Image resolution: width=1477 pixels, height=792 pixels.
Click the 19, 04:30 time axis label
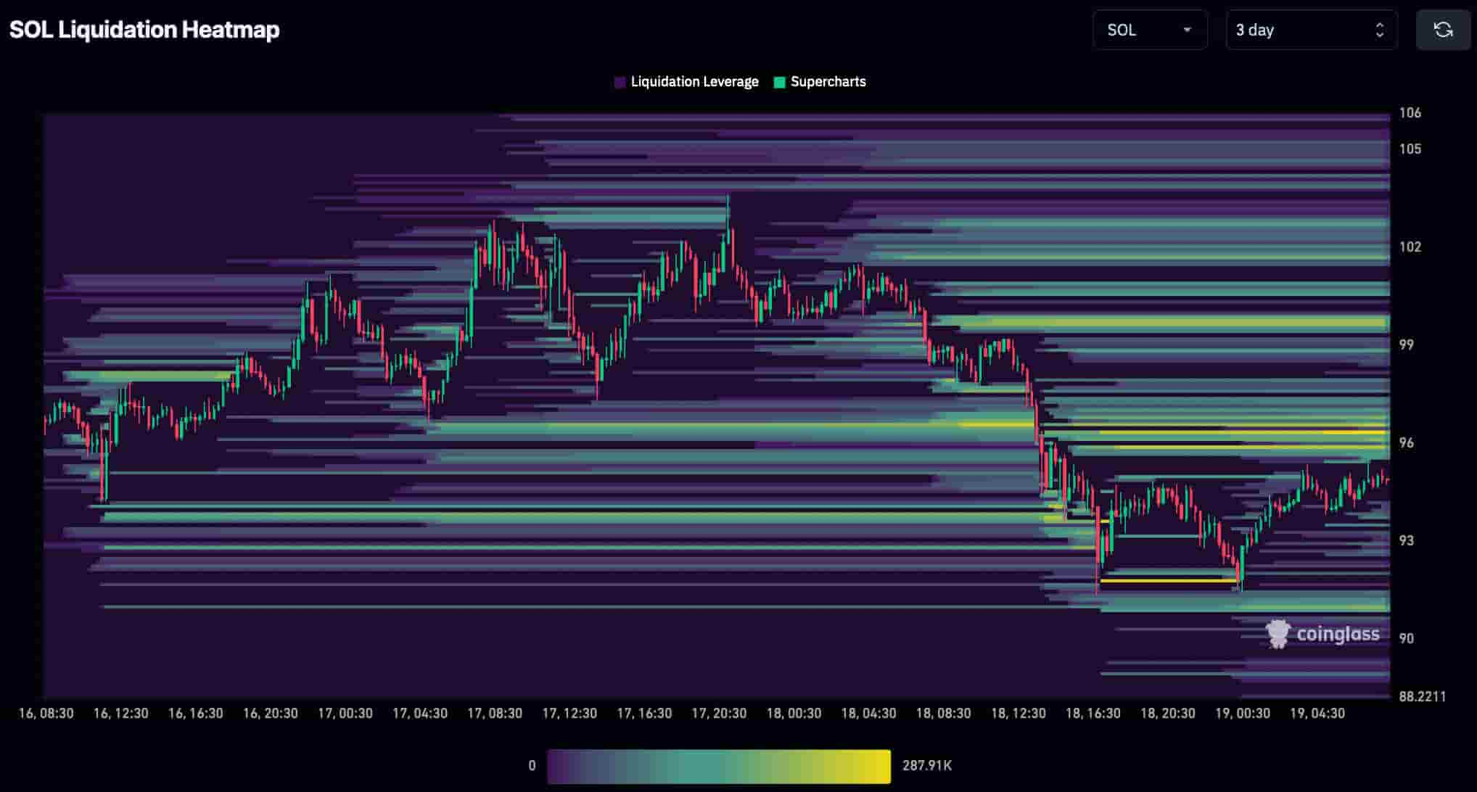point(1317,713)
